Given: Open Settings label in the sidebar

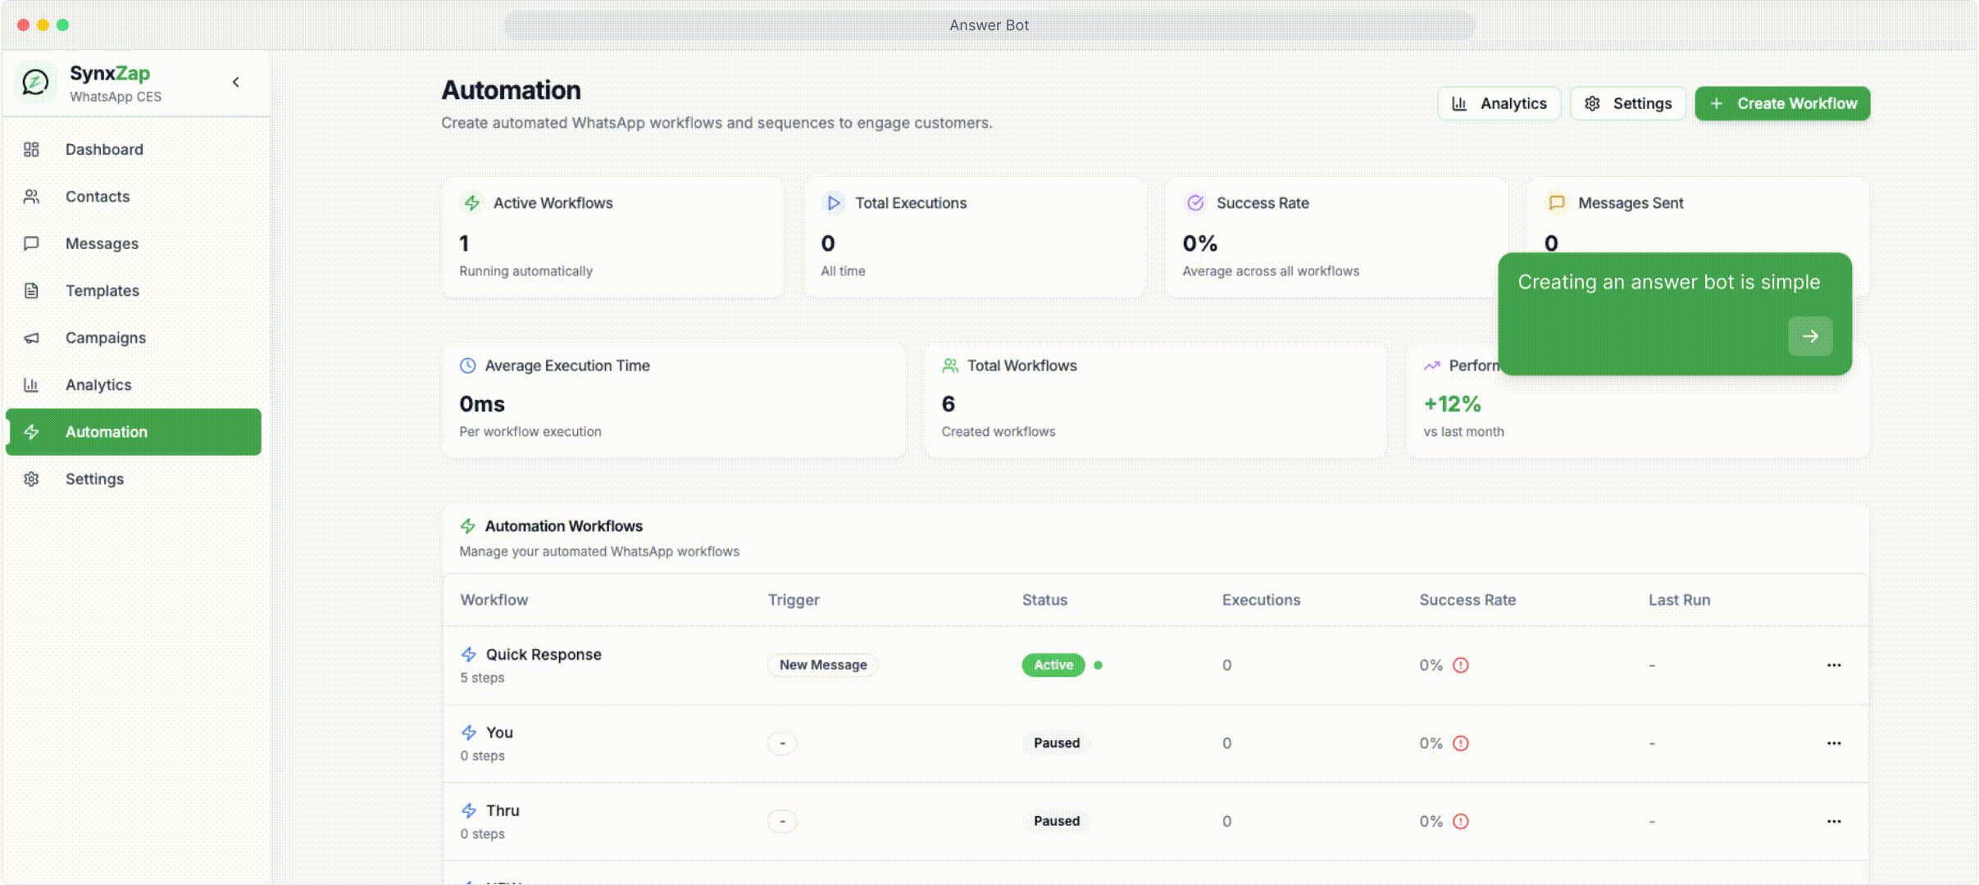Looking at the screenshot, I should pyautogui.click(x=94, y=479).
